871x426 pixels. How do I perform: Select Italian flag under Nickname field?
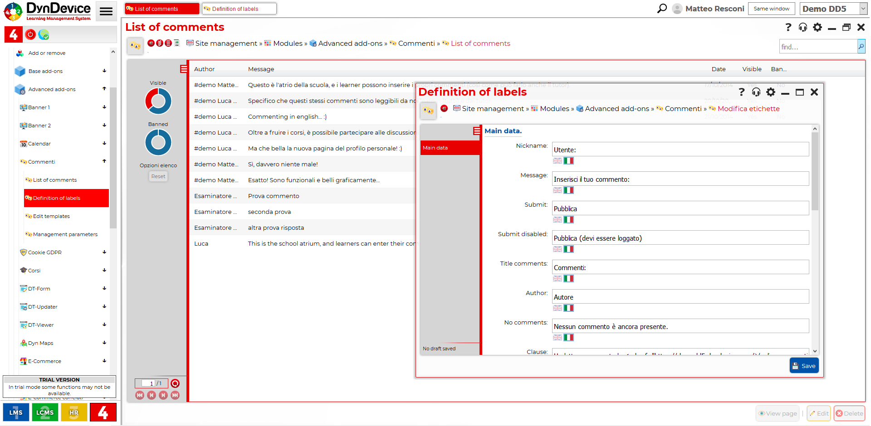(568, 160)
